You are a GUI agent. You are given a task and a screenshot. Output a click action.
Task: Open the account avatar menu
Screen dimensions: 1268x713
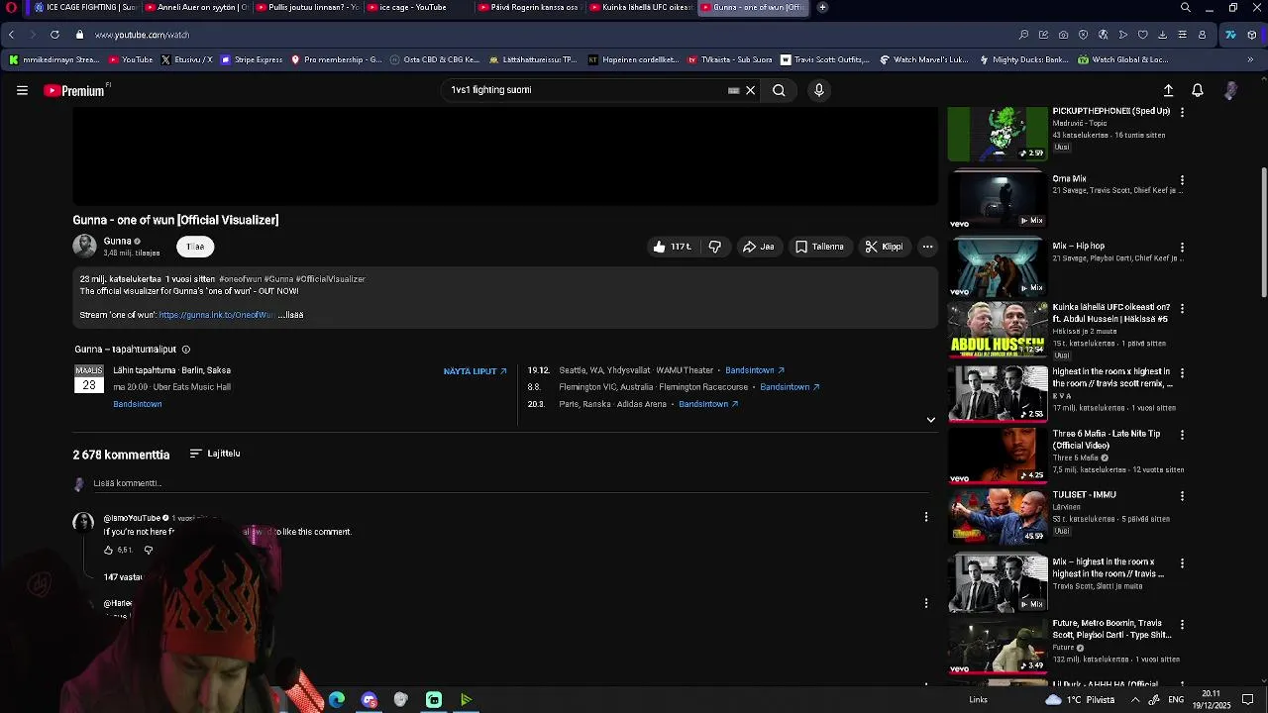pyautogui.click(x=1230, y=90)
